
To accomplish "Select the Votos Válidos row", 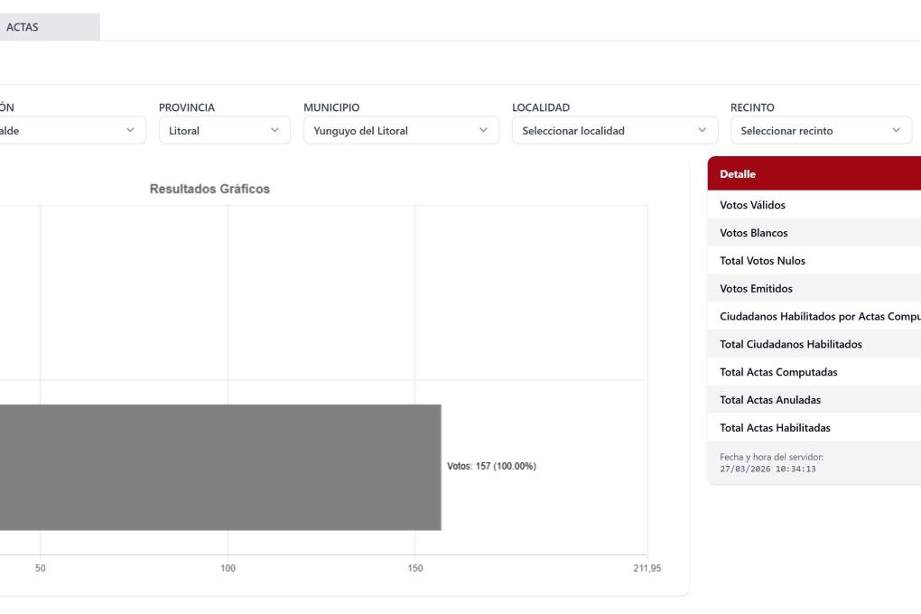I will pyautogui.click(x=813, y=205).
